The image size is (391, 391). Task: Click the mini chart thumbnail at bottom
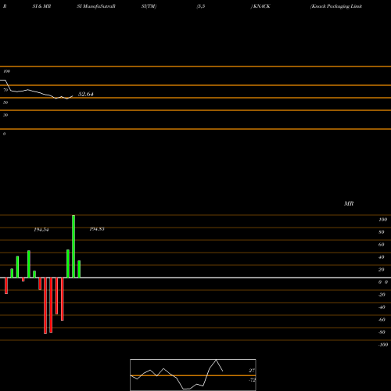pyautogui.click(x=193, y=375)
